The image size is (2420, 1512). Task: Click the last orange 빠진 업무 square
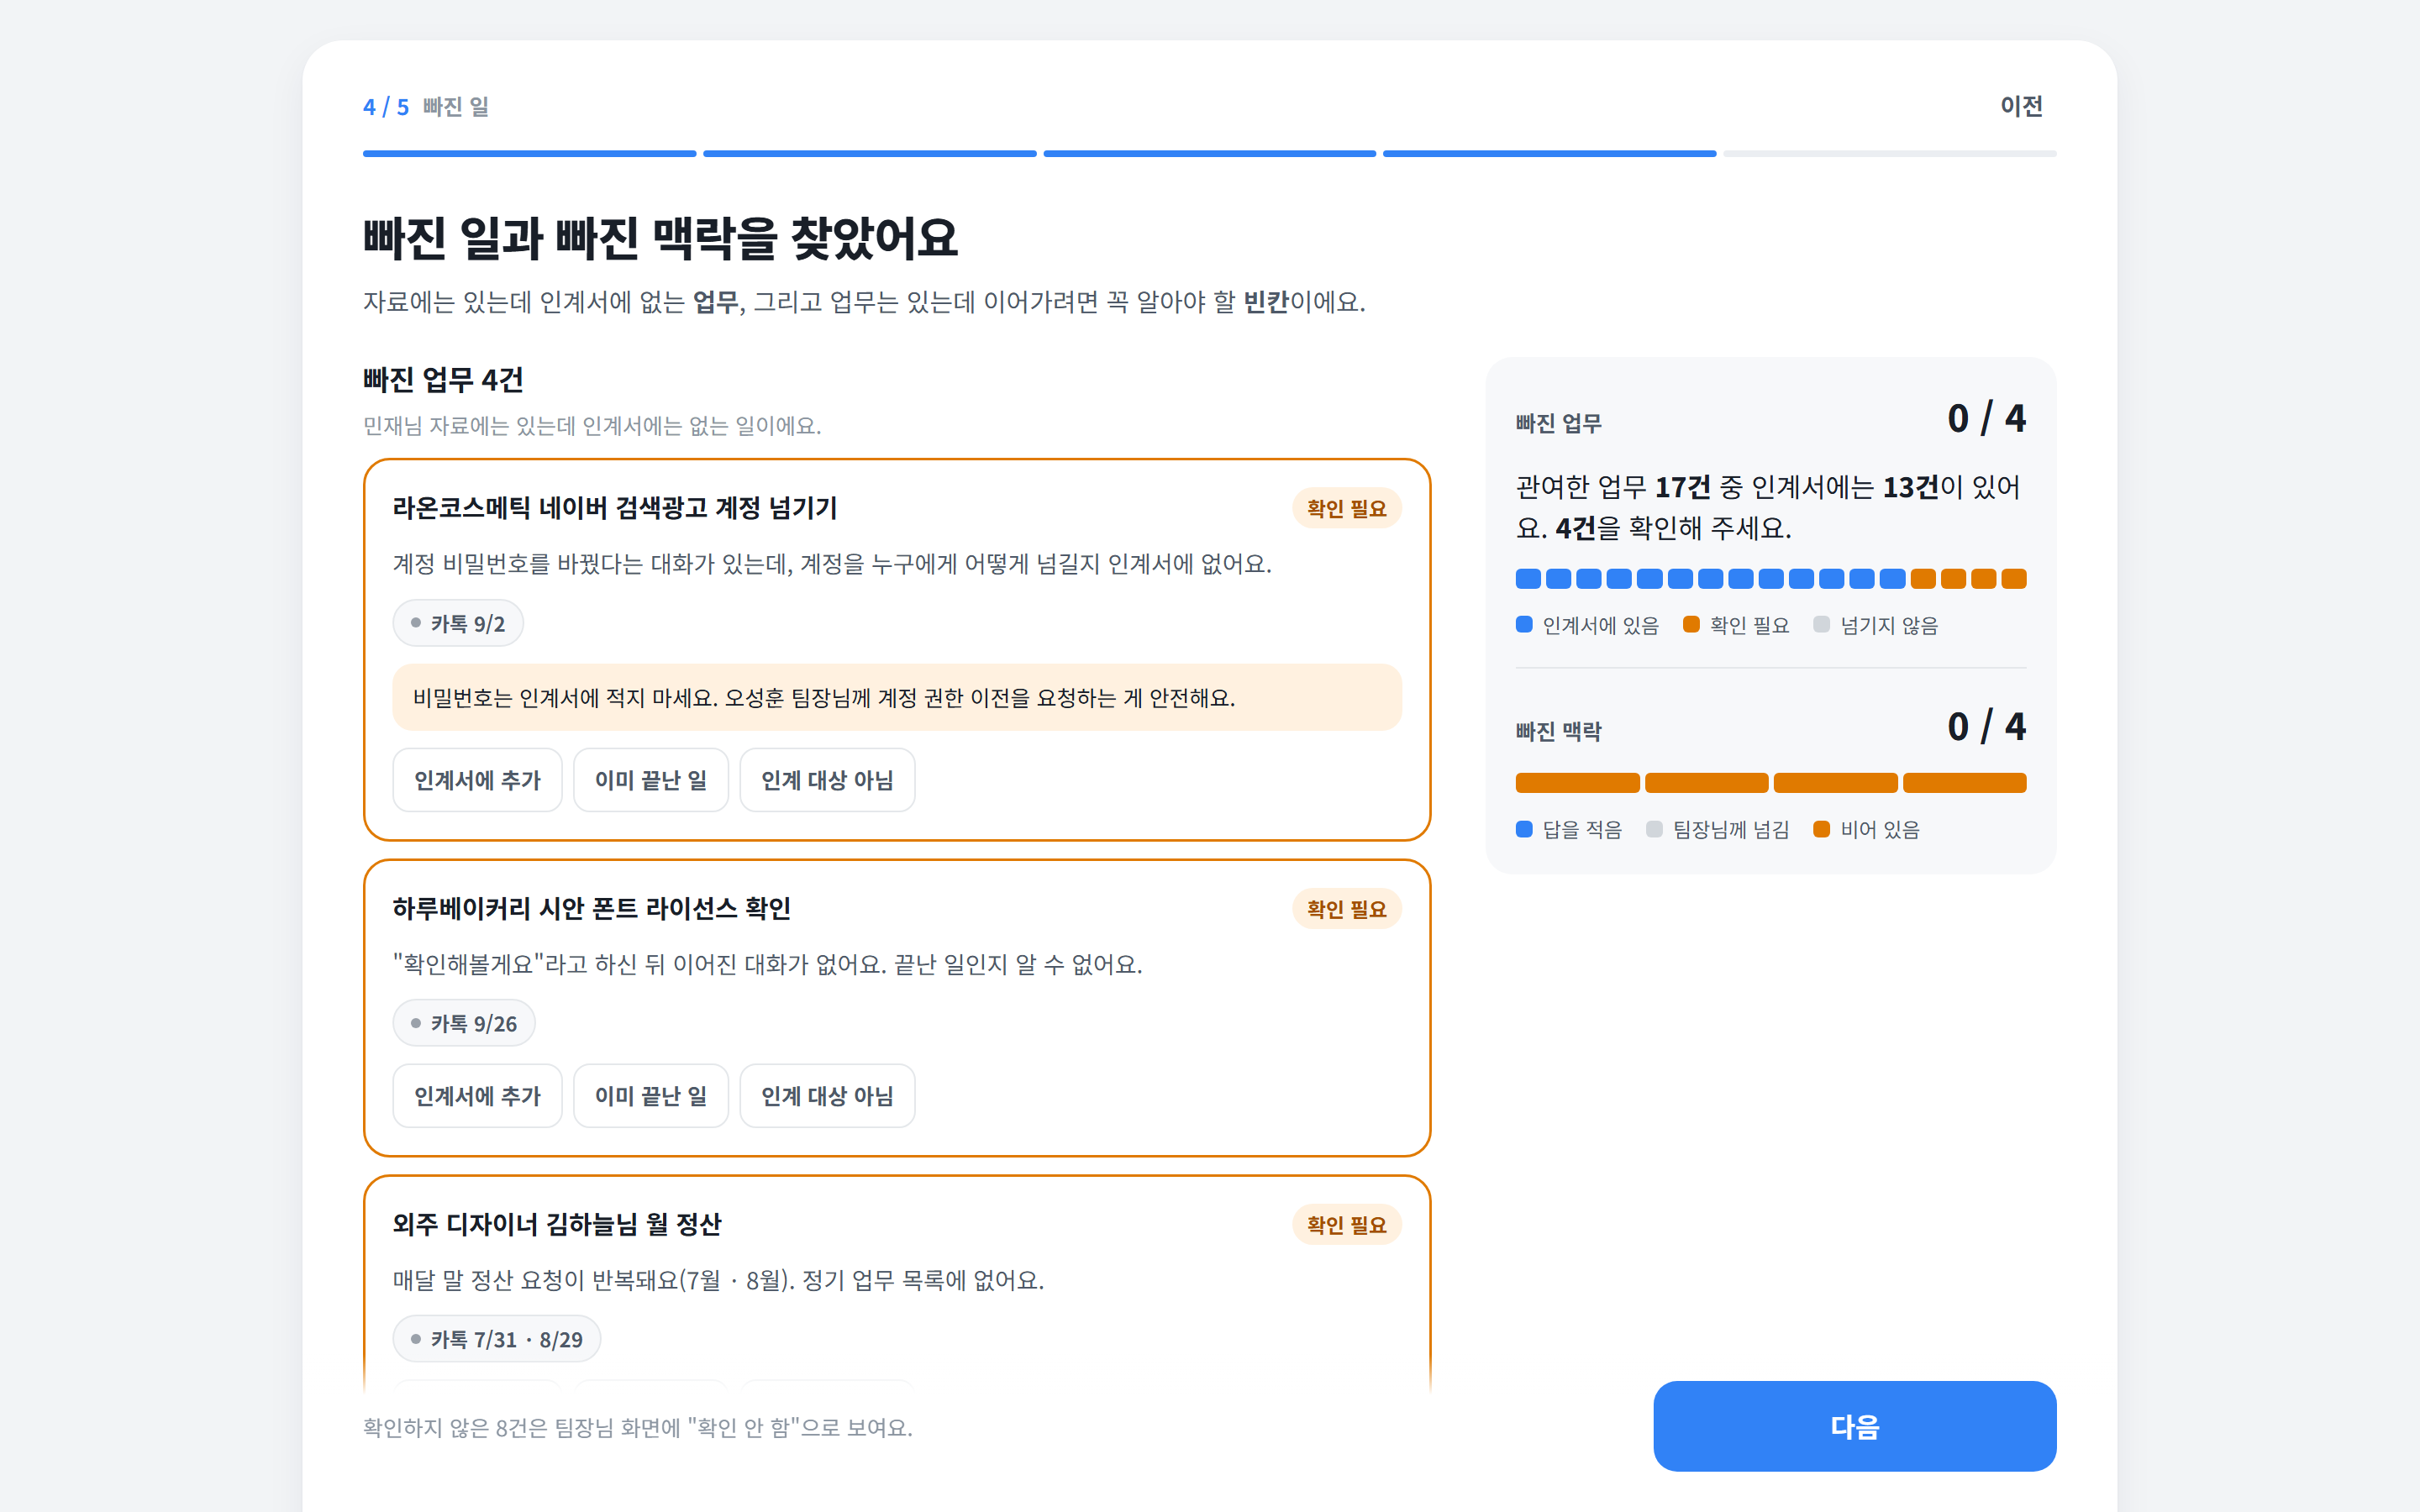point(2014,579)
